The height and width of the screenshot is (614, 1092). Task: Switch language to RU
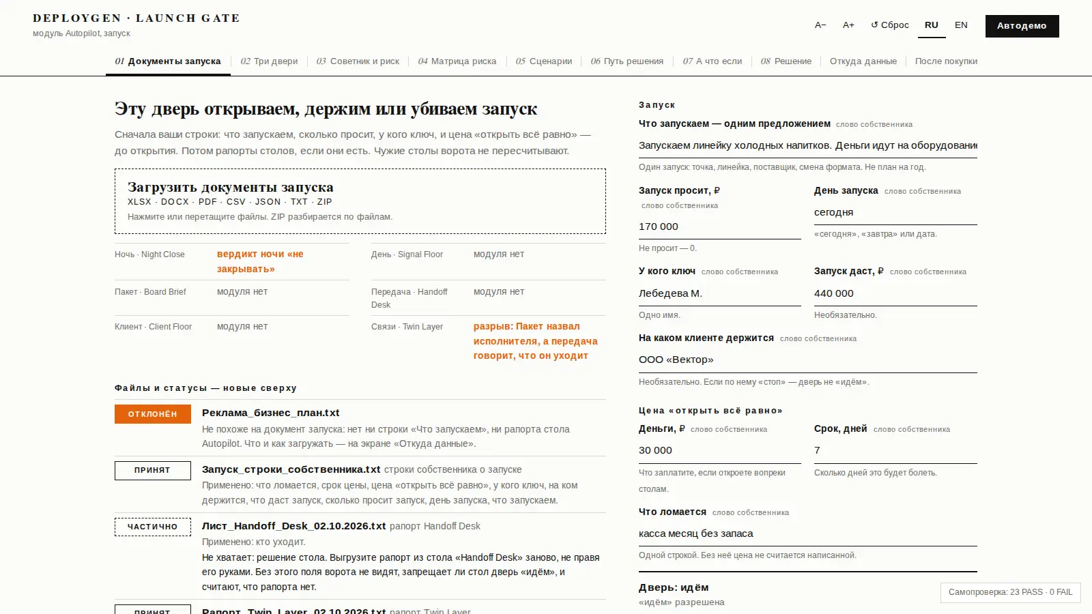932,25
